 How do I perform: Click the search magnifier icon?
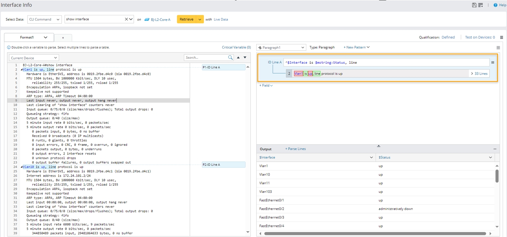point(230,58)
